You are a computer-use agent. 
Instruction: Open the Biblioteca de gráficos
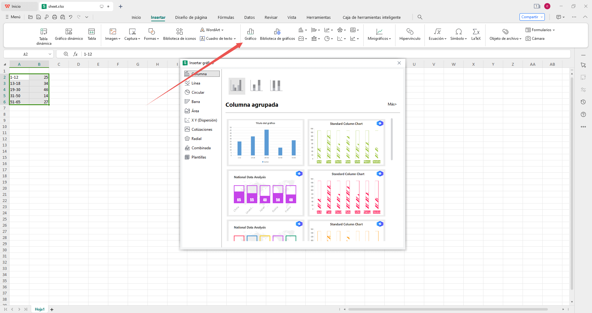(x=277, y=34)
